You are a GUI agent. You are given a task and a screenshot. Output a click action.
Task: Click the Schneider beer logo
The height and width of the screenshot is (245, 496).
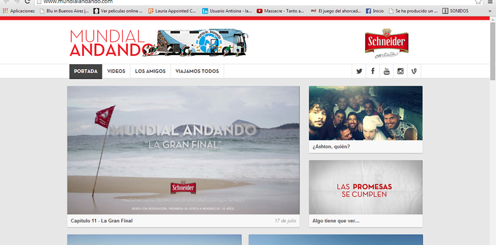click(387, 43)
